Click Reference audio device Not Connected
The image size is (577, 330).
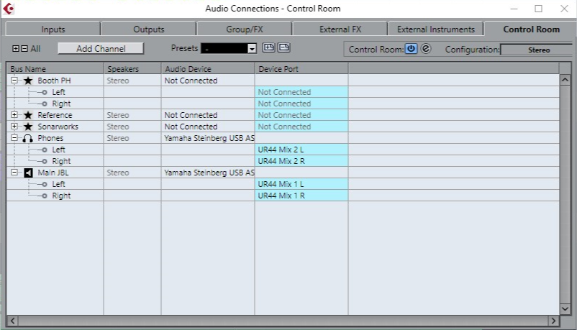point(208,115)
